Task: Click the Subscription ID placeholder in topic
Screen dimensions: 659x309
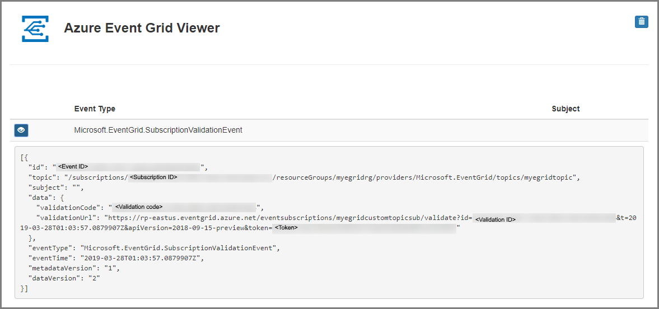Action: [200, 177]
